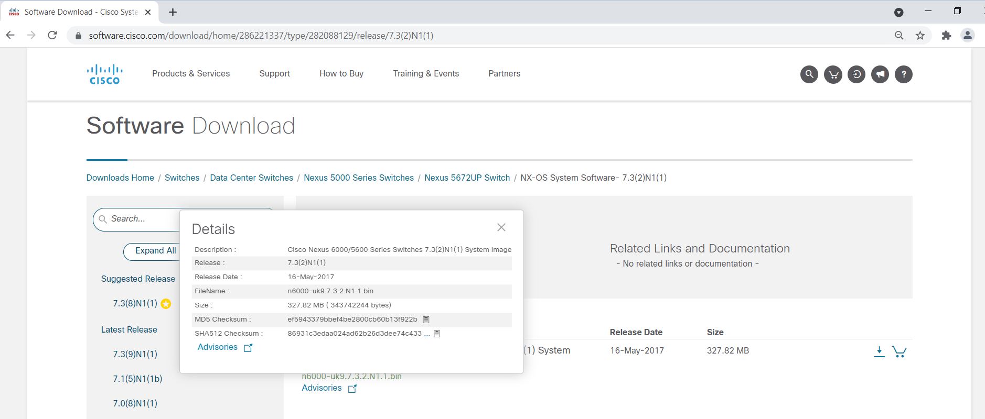Image resolution: width=985 pixels, height=419 pixels.
Task: Copy the SHA512 checksum to clipboard
Action: click(437, 334)
